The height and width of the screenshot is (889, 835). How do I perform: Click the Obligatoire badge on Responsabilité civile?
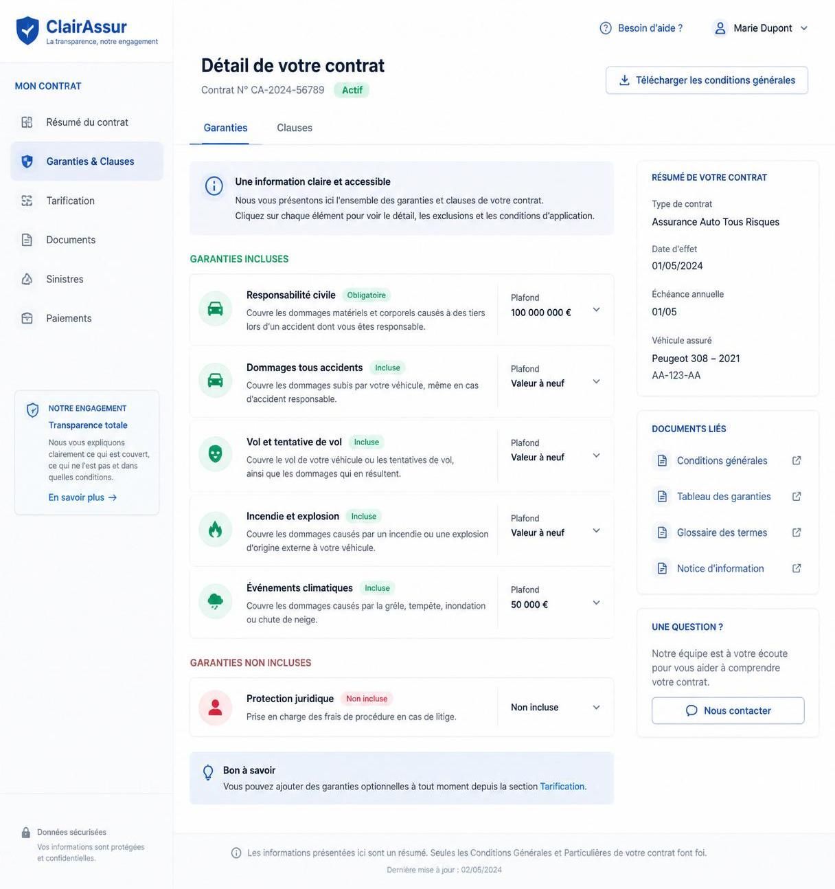point(366,295)
